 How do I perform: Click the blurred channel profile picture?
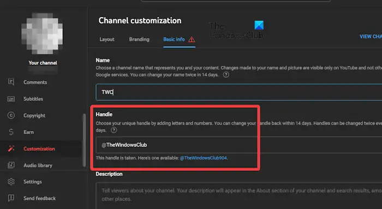[42, 34]
